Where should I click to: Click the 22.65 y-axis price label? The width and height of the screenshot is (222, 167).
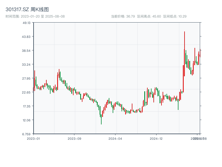pyautogui.click(x=27, y=92)
